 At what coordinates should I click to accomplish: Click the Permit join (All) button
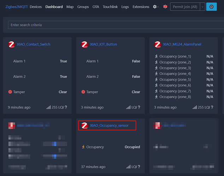[x=185, y=7]
